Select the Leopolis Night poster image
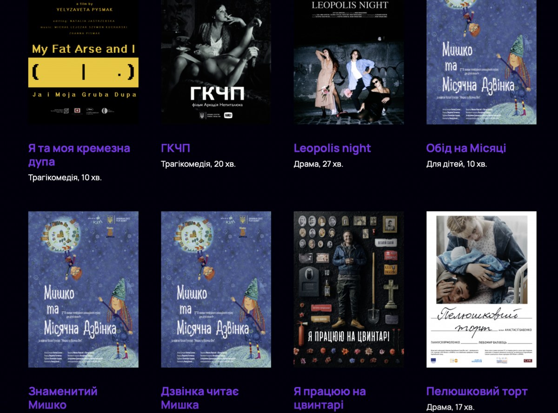This screenshot has width=558, height=413. pyautogui.click(x=349, y=62)
